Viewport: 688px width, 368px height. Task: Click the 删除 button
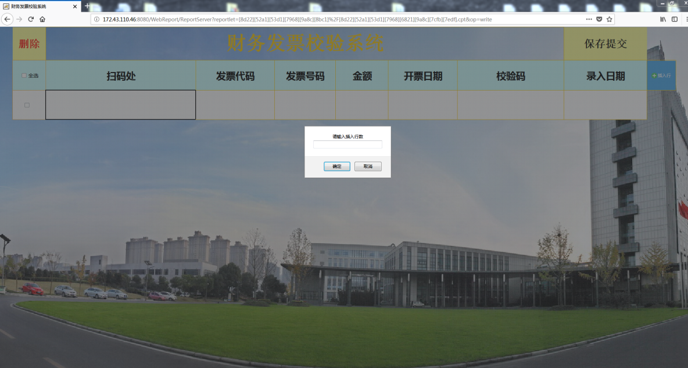pyautogui.click(x=29, y=44)
